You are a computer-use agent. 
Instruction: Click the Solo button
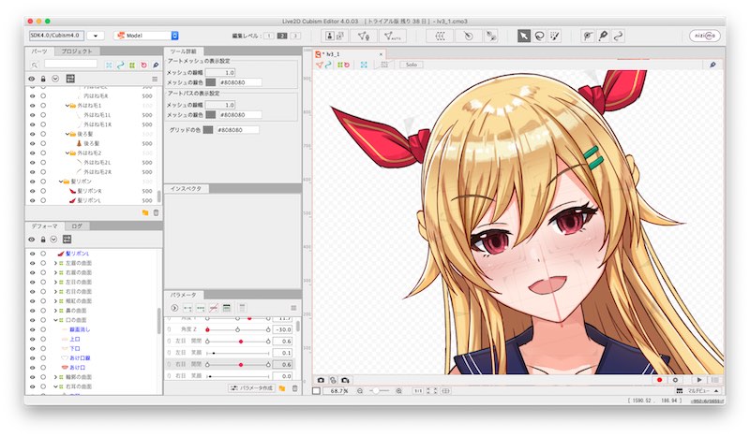[412, 65]
